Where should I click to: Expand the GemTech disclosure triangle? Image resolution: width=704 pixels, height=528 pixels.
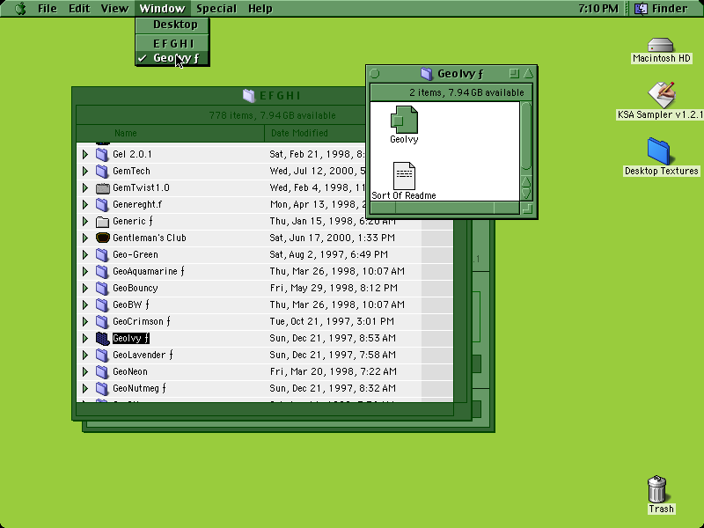click(x=85, y=171)
